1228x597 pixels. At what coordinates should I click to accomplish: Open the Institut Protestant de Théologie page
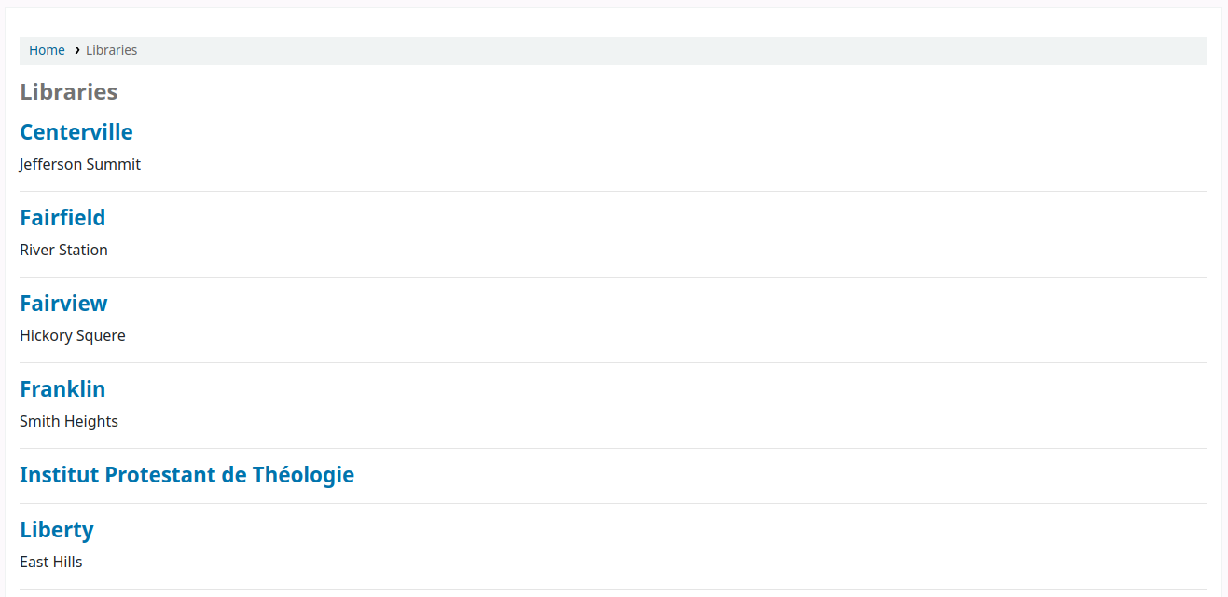pyautogui.click(x=186, y=474)
